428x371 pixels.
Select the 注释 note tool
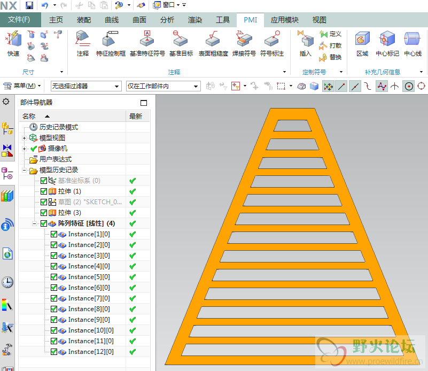coord(83,44)
